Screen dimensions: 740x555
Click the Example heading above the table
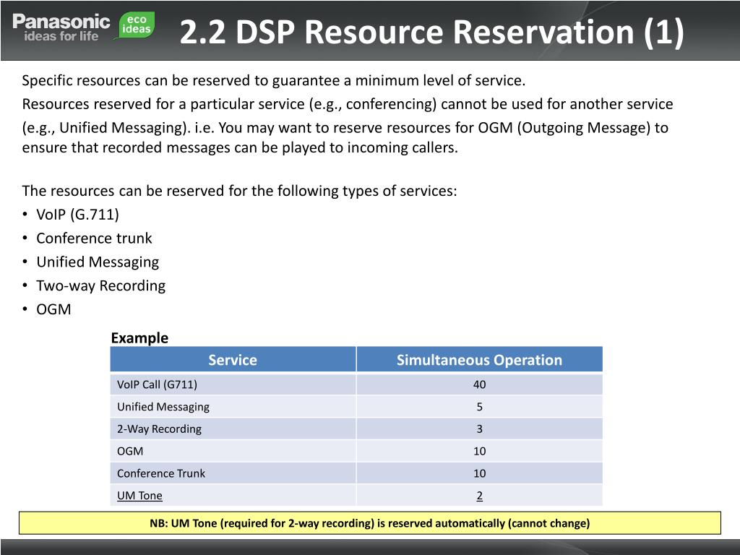coord(139,338)
